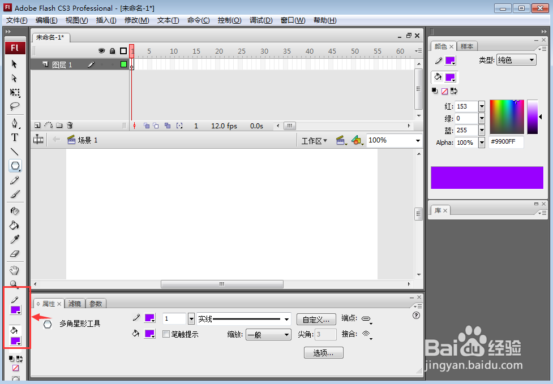Delete layer with trash icon
Image resolution: width=553 pixels, height=384 pixels.
point(70,126)
